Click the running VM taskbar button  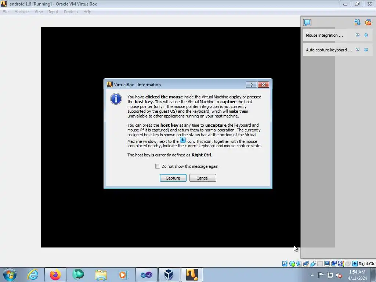tap(192, 275)
